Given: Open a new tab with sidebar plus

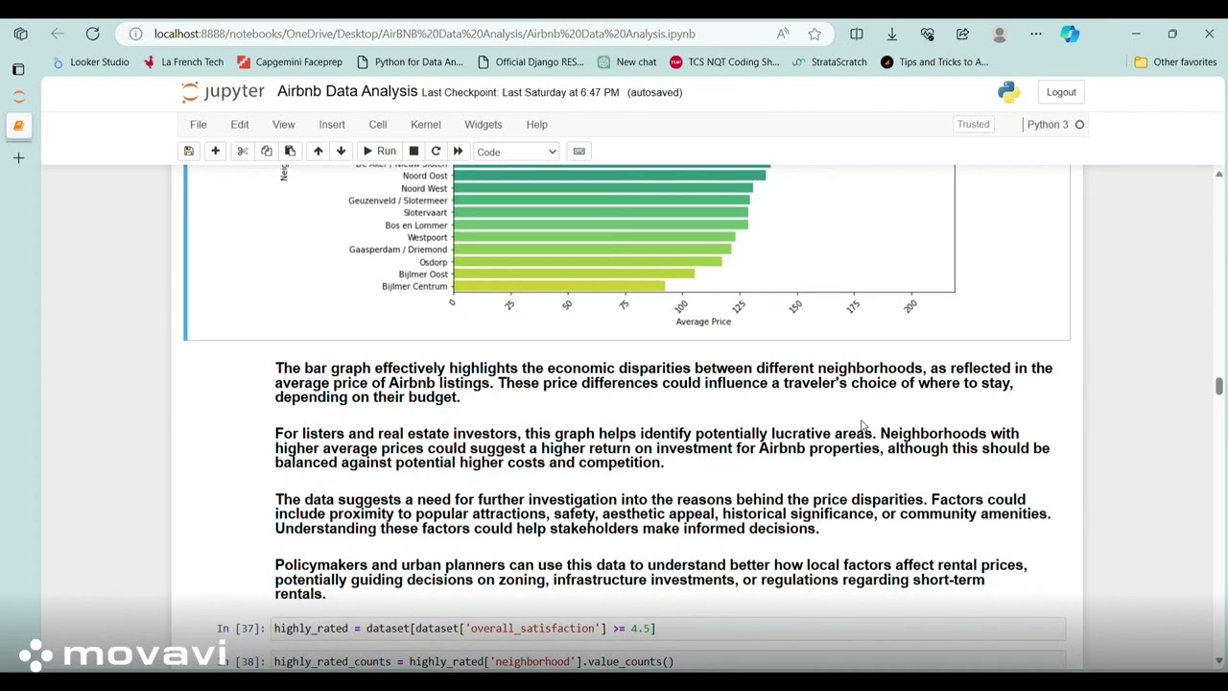Looking at the screenshot, I should 18,158.
